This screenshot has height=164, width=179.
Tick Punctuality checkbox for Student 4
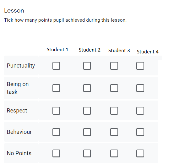click(x=140, y=66)
